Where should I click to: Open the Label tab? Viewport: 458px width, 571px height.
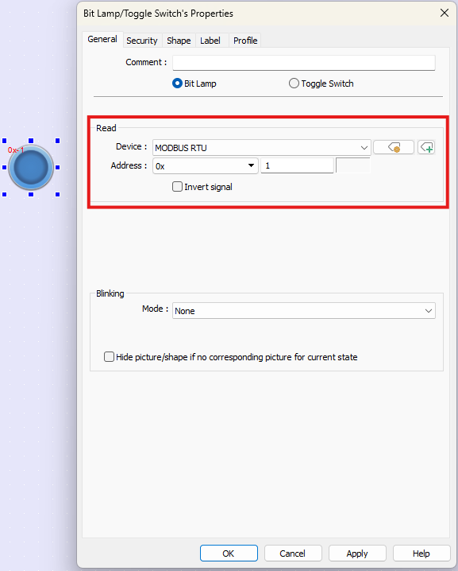[x=210, y=41]
